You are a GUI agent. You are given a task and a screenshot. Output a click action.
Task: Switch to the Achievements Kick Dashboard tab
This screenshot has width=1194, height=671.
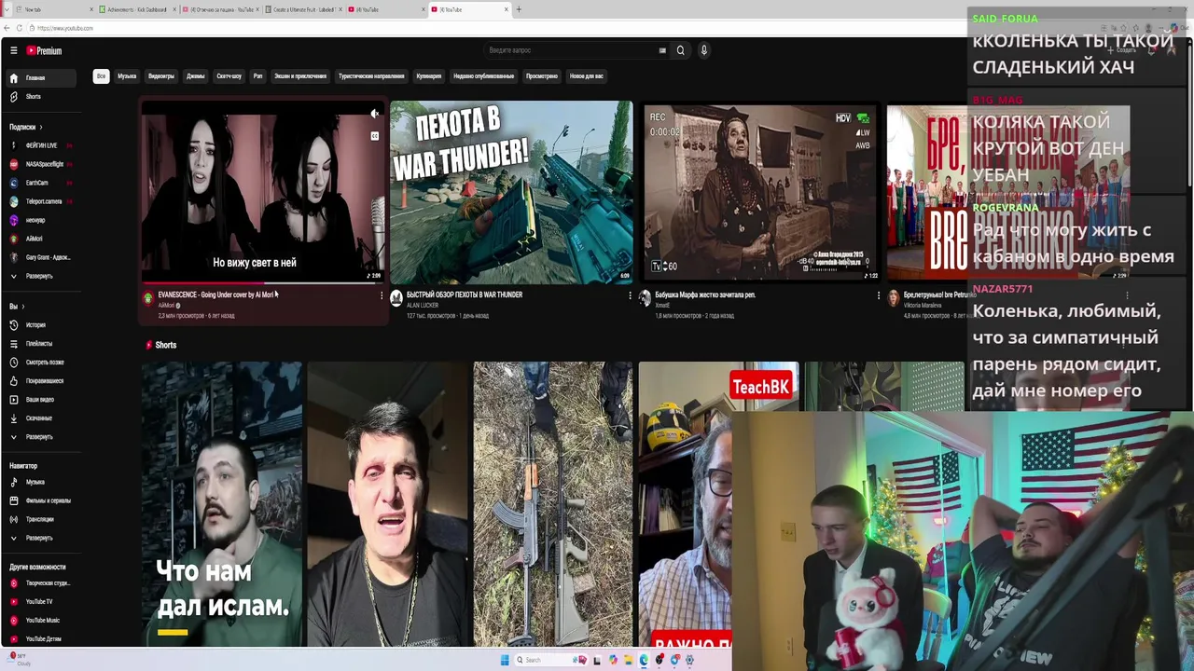point(136,9)
